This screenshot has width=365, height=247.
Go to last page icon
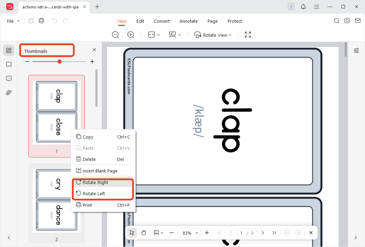(274, 233)
